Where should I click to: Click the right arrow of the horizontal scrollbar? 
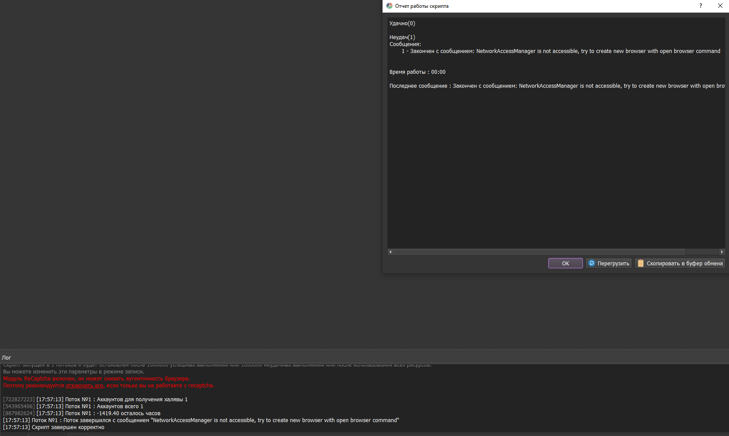(x=722, y=251)
